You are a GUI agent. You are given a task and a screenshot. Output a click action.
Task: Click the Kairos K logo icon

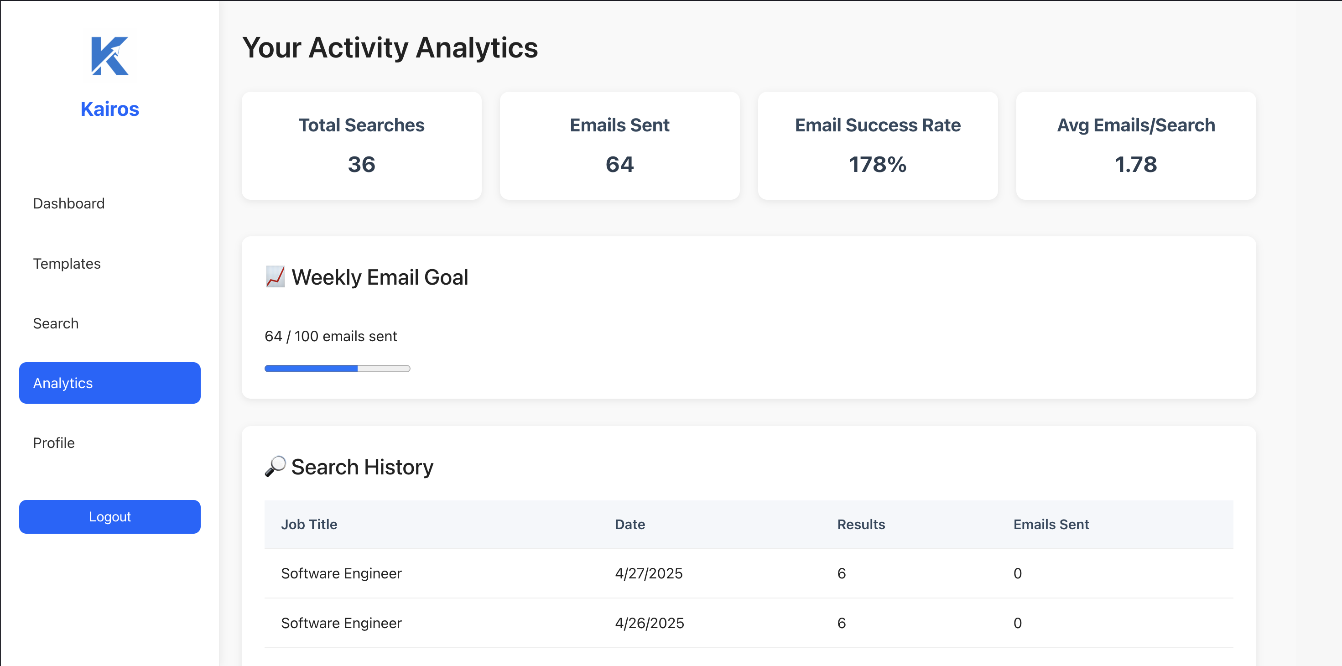[x=109, y=56]
